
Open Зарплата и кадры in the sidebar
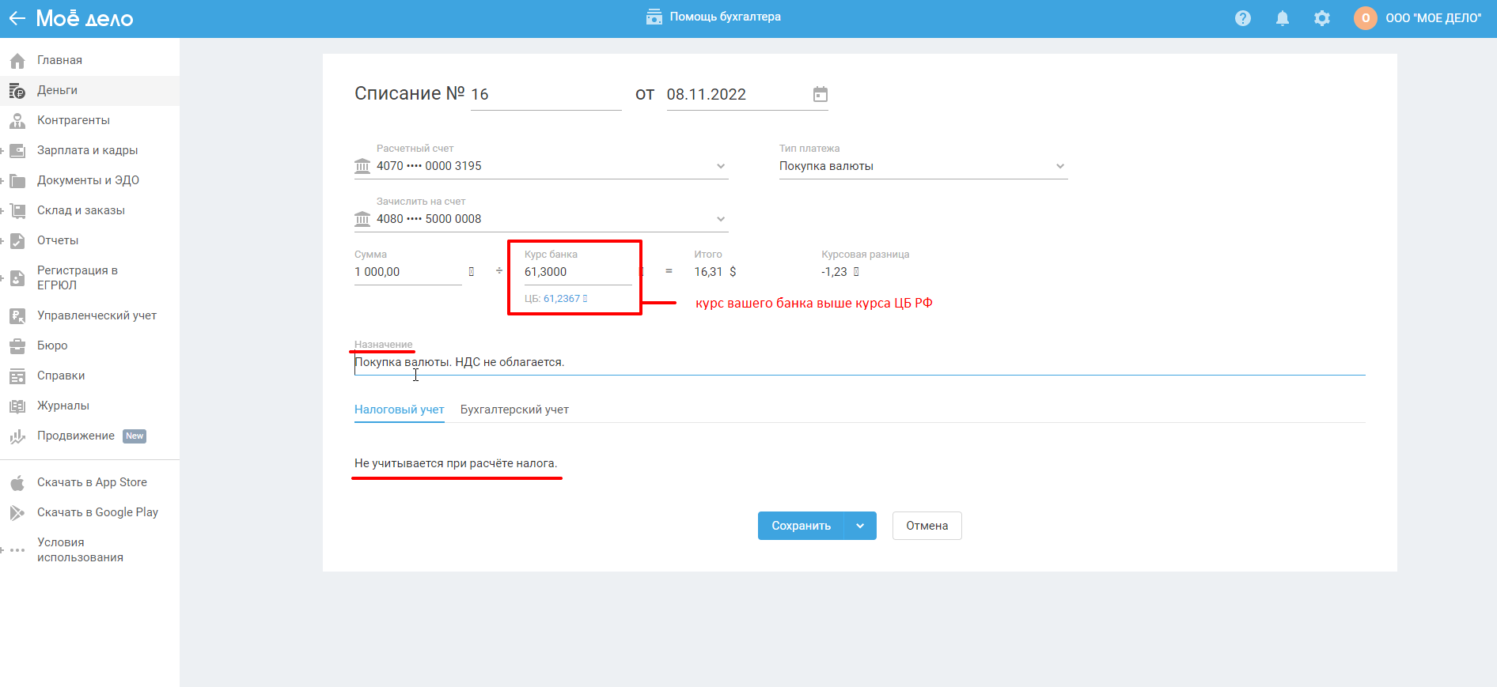coord(87,150)
